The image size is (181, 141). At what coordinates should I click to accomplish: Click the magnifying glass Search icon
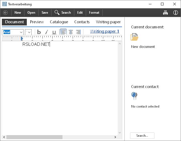click(x=57, y=13)
